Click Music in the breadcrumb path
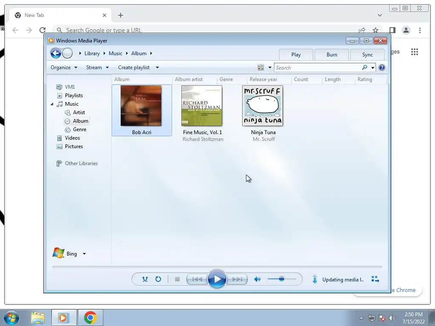 [116, 53]
